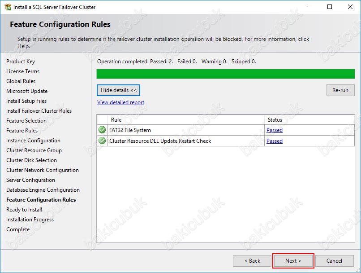
Task: Click the Re-run button
Action: click(x=340, y=90)
